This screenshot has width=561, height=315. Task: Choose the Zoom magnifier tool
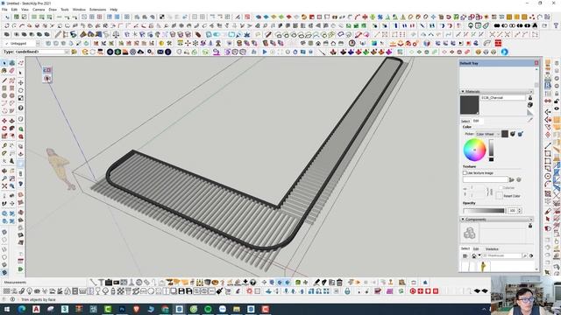point(4,178)
